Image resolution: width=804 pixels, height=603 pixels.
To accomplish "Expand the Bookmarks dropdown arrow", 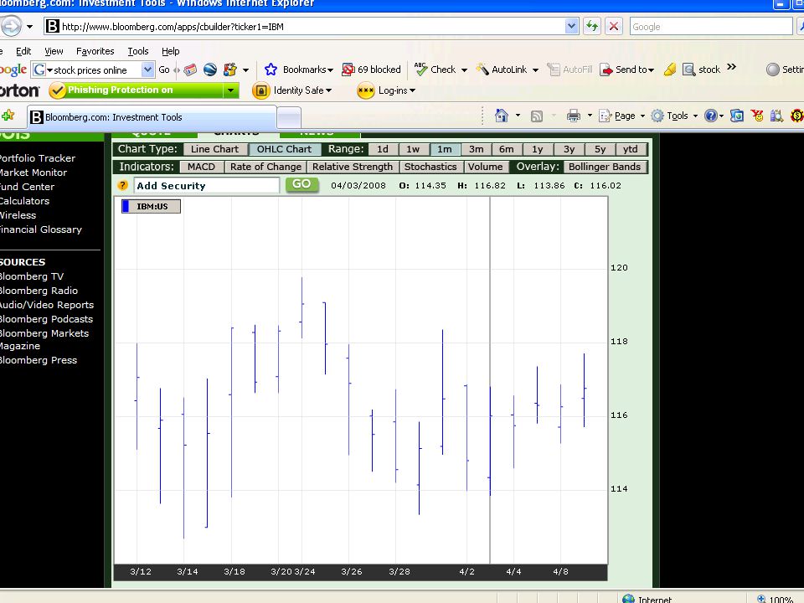I will click(331, 70).
